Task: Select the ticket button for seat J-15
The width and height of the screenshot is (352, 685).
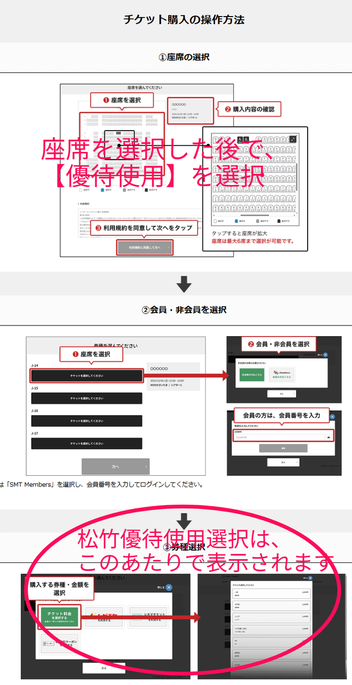Action: point(87,398)
